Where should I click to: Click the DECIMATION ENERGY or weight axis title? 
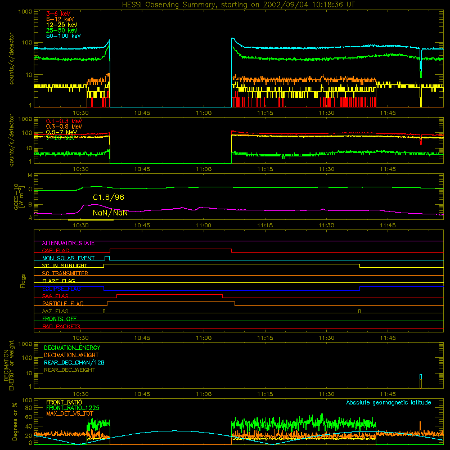(8, 365)
